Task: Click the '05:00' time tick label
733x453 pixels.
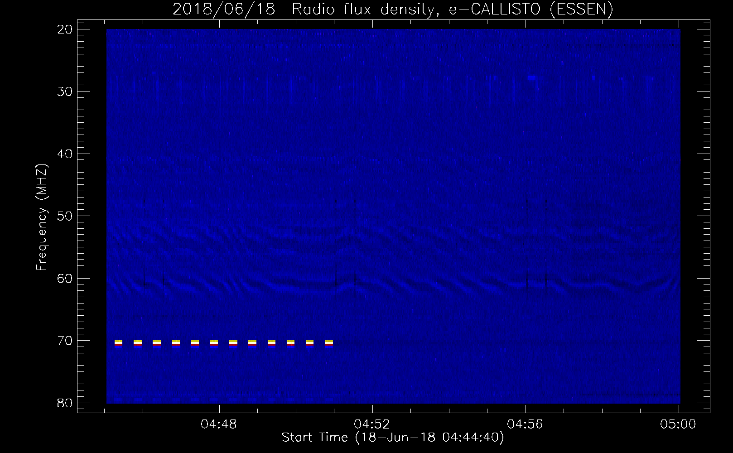Action: coord(678,424)
